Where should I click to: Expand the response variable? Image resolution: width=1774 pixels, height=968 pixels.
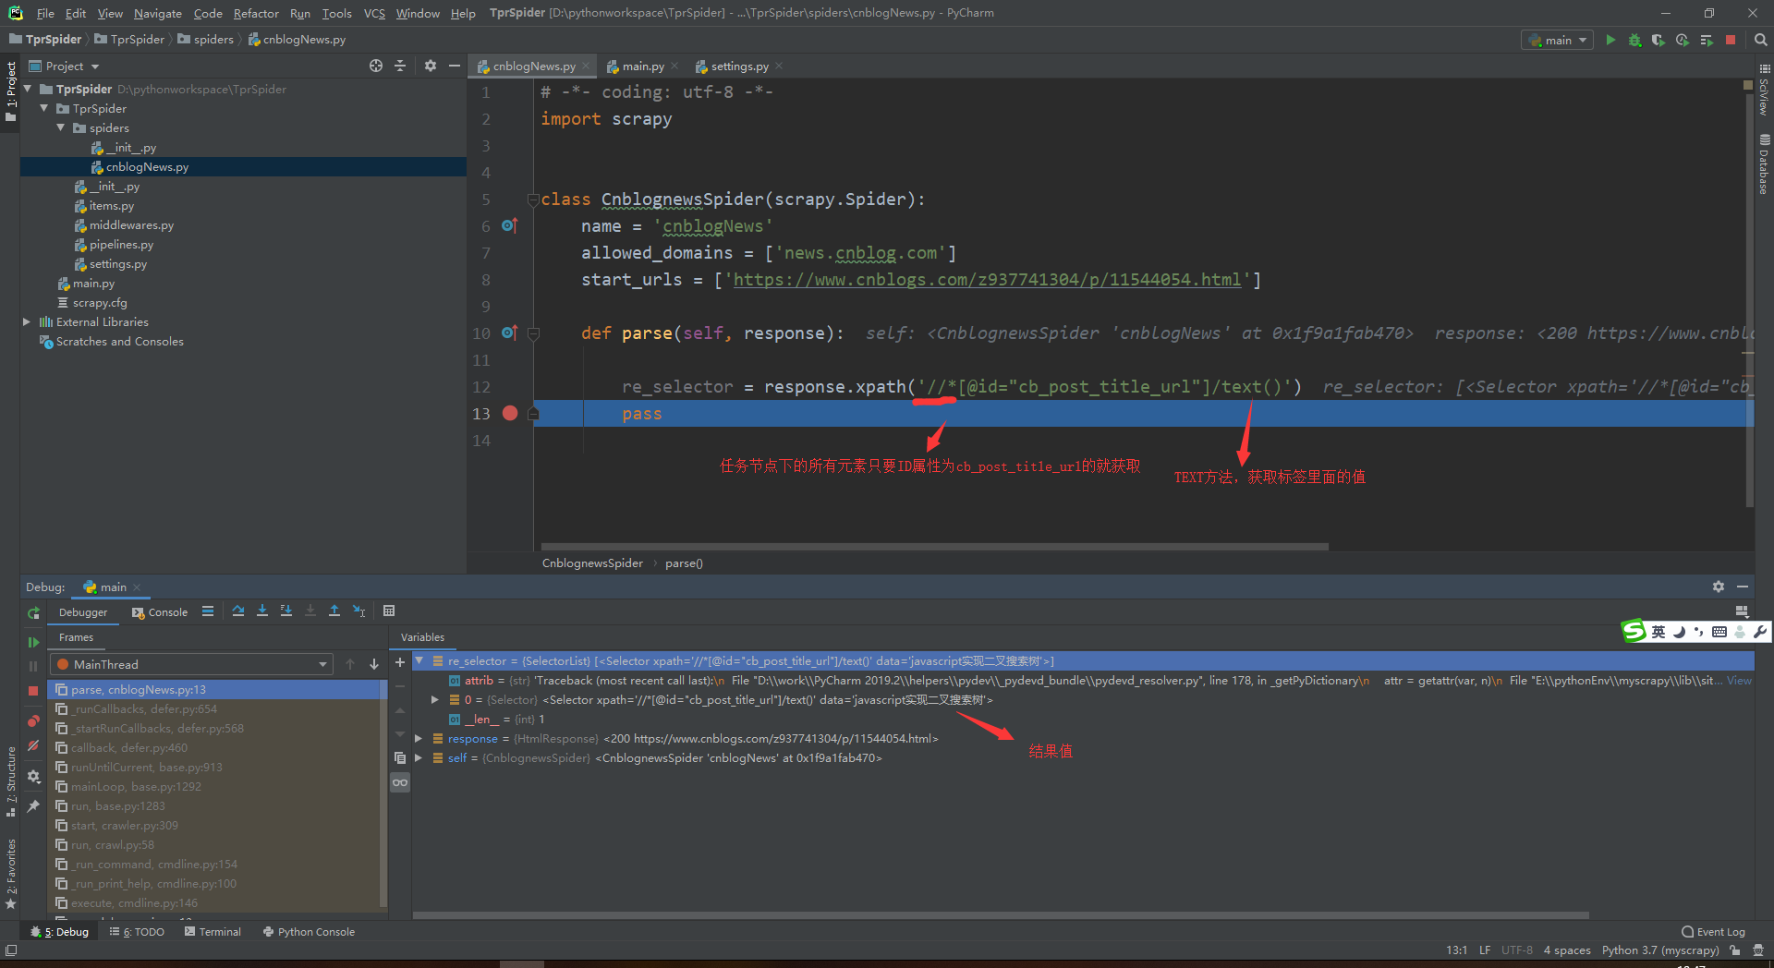tap(419, 738)
